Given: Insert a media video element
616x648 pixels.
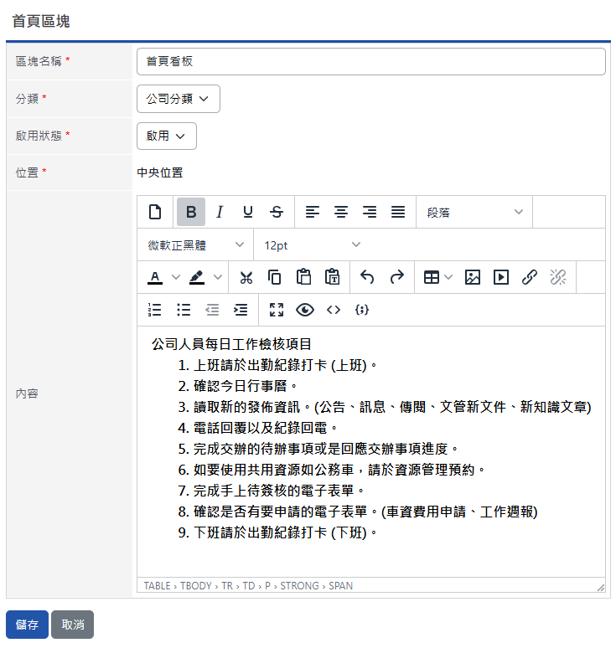Looking at the screenshot, I should coord(501,277).
